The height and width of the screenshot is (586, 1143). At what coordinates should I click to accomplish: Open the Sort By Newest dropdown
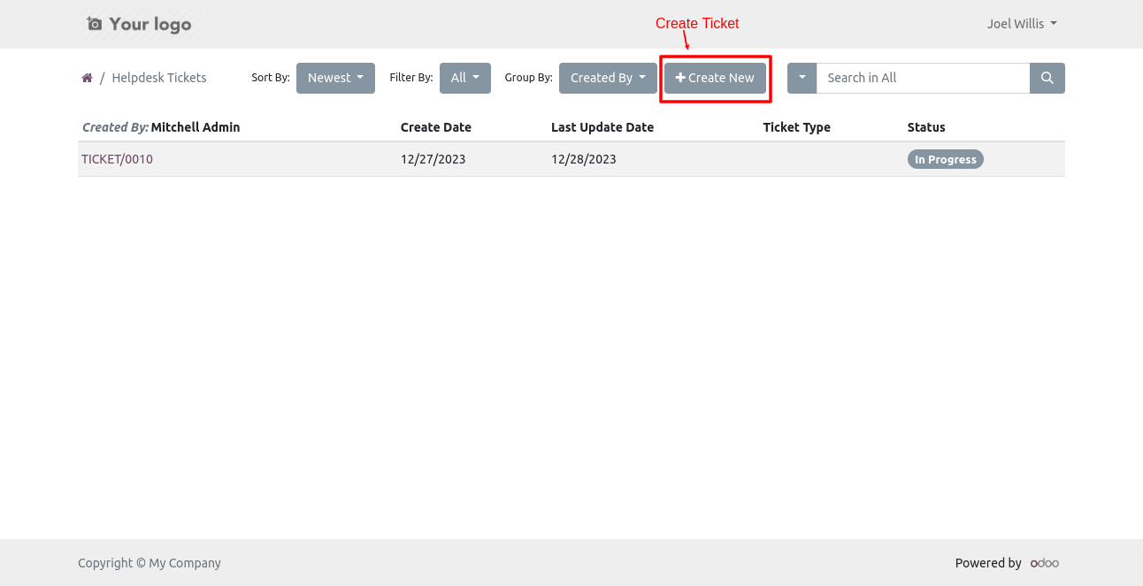coord(335,78)
